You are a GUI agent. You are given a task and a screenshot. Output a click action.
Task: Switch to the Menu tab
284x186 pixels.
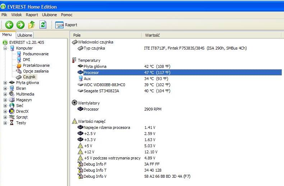coord(7,34)
